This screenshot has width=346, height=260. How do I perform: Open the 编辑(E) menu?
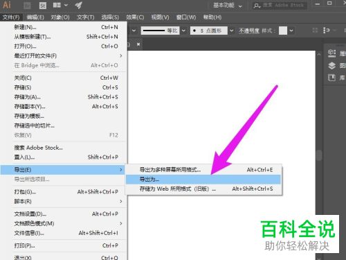point(35,17)
